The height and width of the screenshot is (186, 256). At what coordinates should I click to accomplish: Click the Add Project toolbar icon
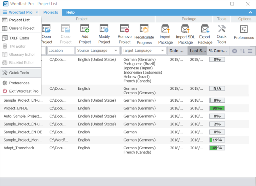pyautogui.click(x=85, y=28)
